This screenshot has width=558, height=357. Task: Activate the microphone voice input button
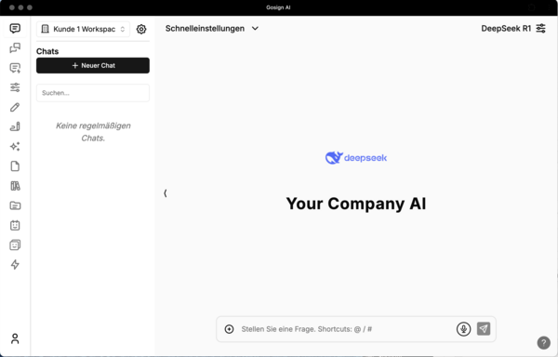tap(463, 329)
